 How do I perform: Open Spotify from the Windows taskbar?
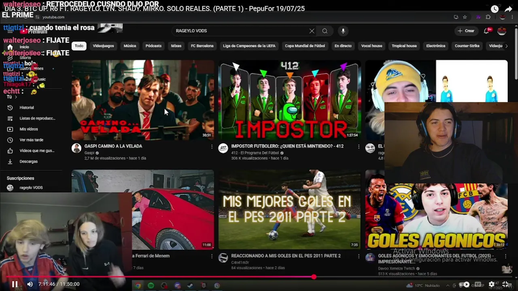point(151,286)
